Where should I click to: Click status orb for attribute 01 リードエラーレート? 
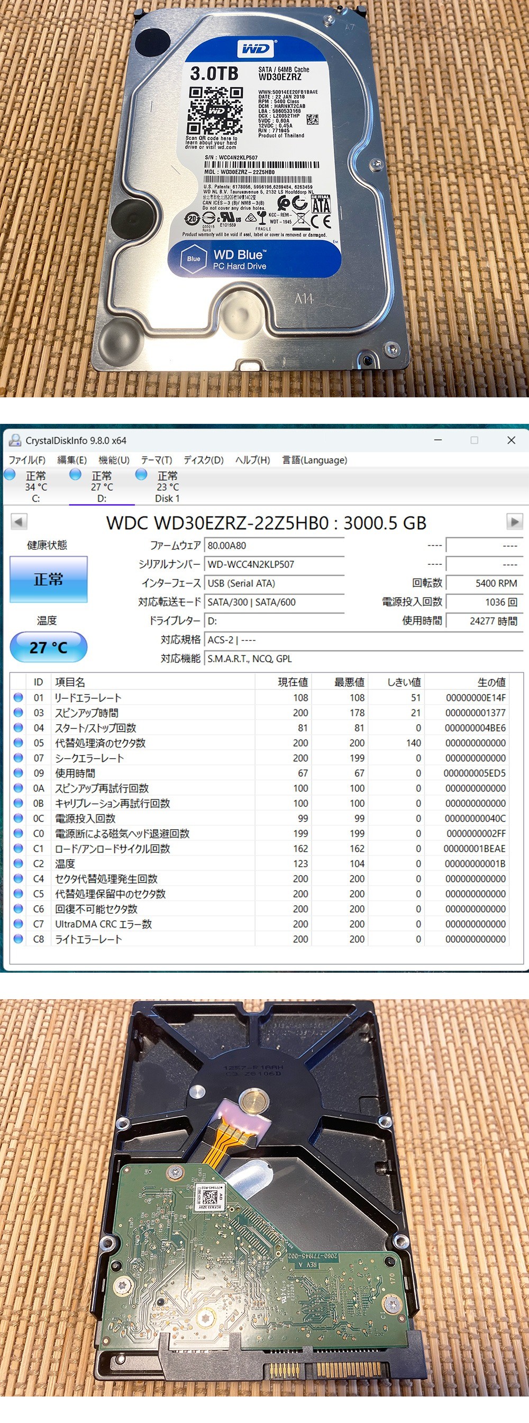tap(18, 698)
